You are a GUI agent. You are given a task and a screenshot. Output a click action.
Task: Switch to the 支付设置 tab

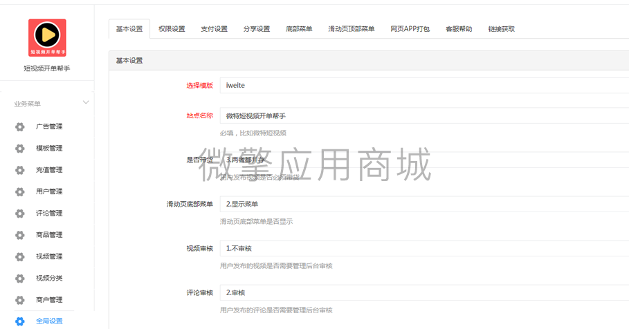pos(215,29)
